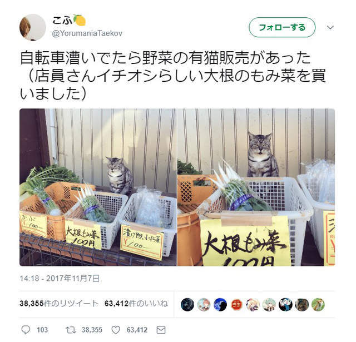Click the フォローする follow button

282,27
